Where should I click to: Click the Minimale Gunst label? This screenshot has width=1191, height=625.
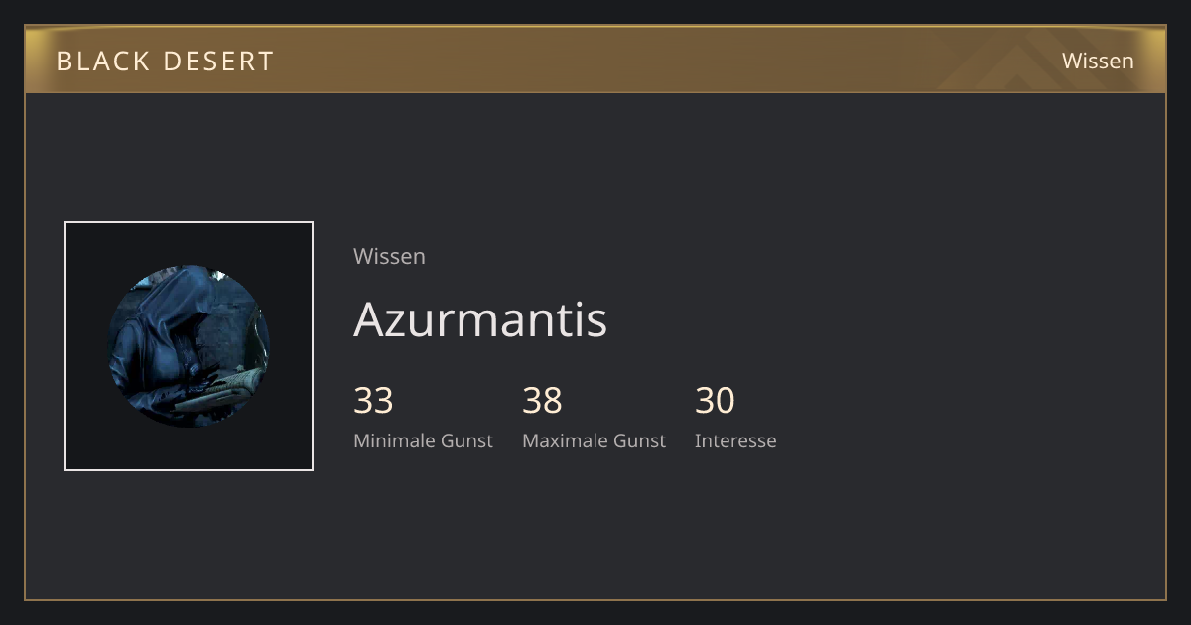click(423, 440)
